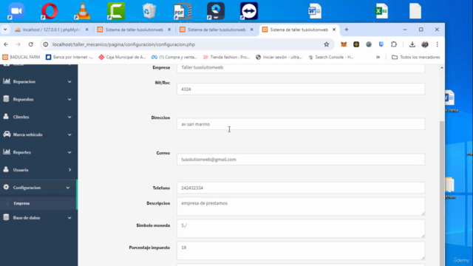Viewport: 473px width, 266px height.
Task: Open the MetaMask fox extension
Action: coord(344,44)
